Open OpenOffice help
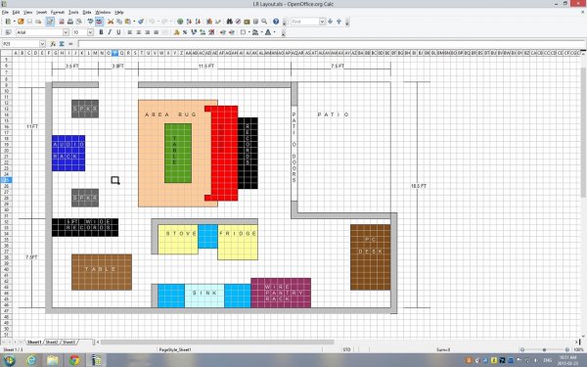Image resolution: width=587 pixels, height=367 pixels. [276, 22]
